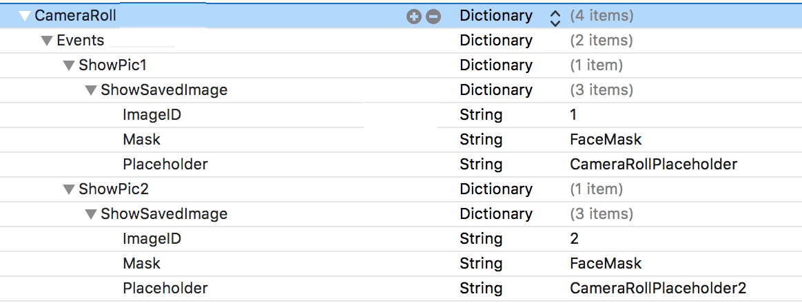
Task: Click the ImageID value 1
Action: 574,114
